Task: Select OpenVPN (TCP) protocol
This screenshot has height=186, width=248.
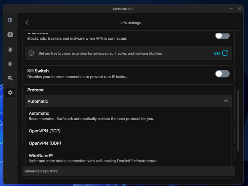Action: [128, 131]
